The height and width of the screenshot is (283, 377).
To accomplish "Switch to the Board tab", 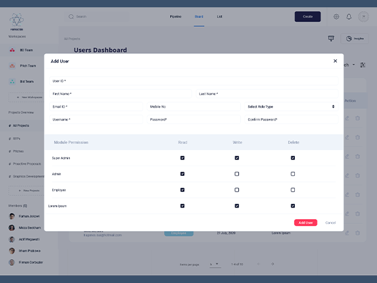I will 199,16.
